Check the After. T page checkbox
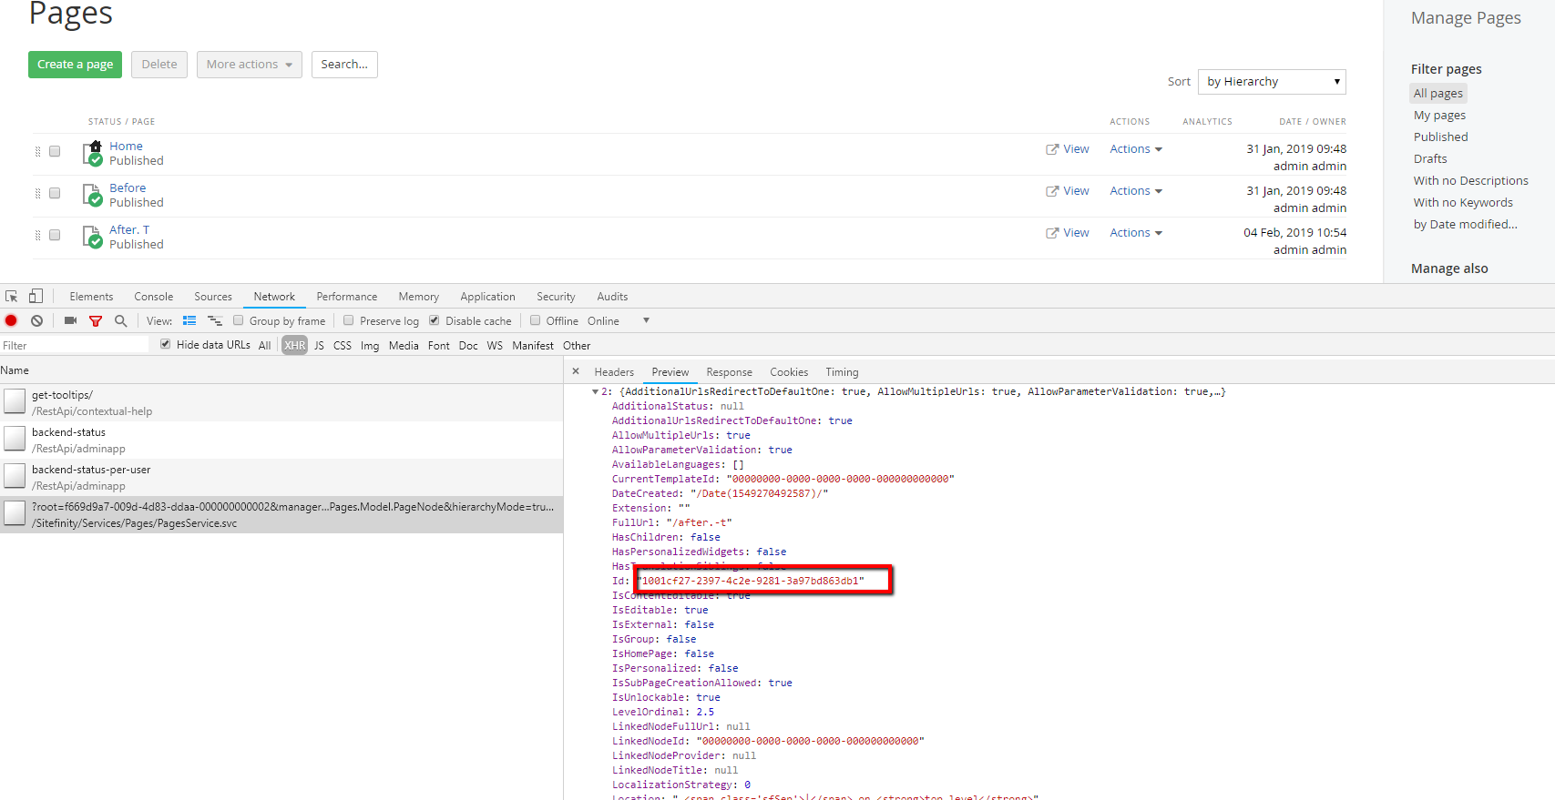The image size is (1555, 800). coord(55,235)
